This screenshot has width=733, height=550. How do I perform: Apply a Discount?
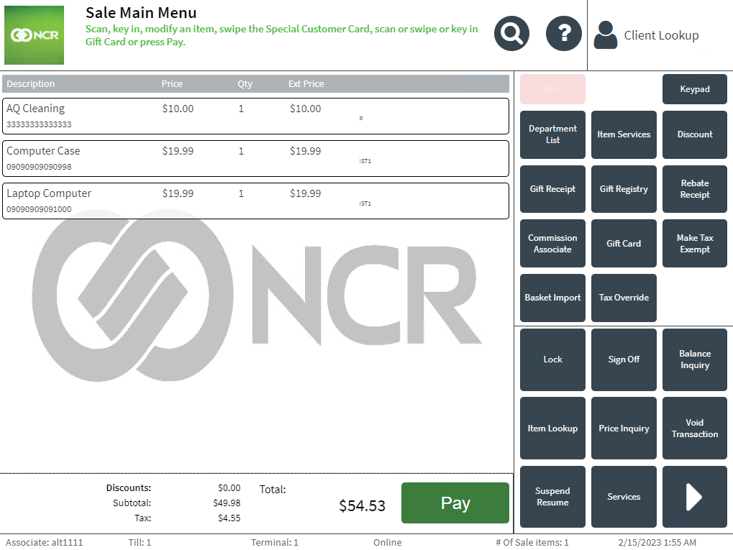(695, 134)
